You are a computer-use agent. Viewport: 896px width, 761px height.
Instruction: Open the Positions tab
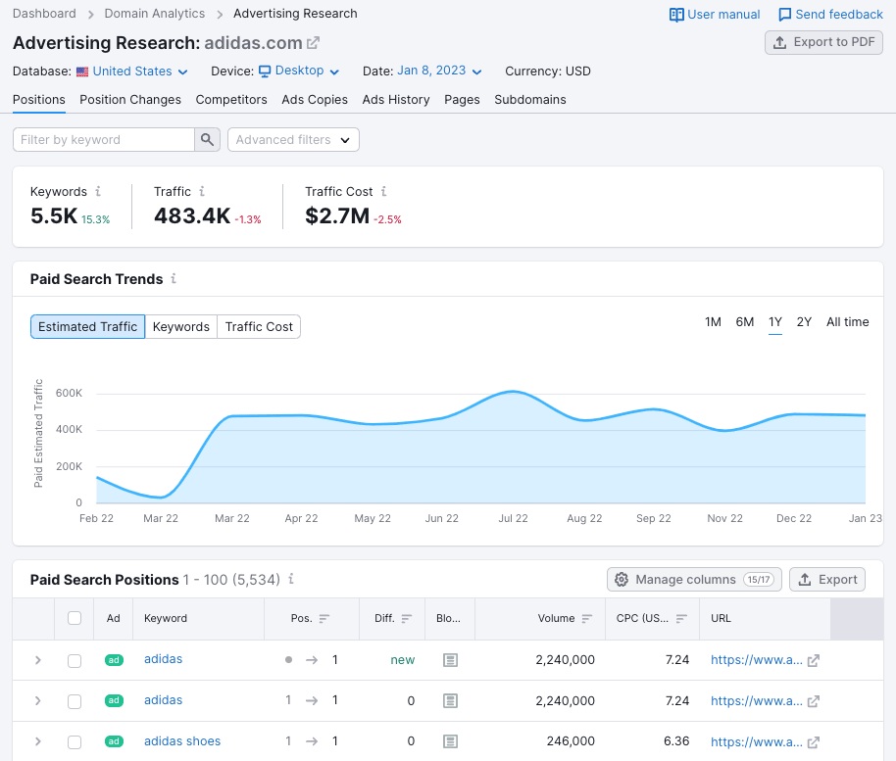(39, 100)
